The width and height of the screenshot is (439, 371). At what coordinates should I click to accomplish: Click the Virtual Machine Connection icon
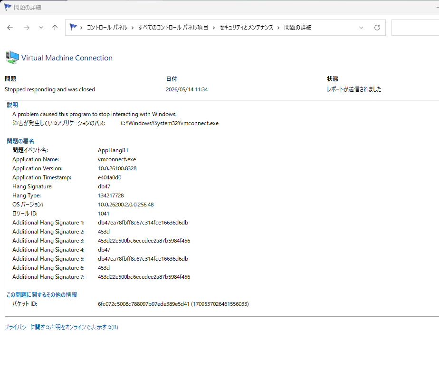[12, 58]
